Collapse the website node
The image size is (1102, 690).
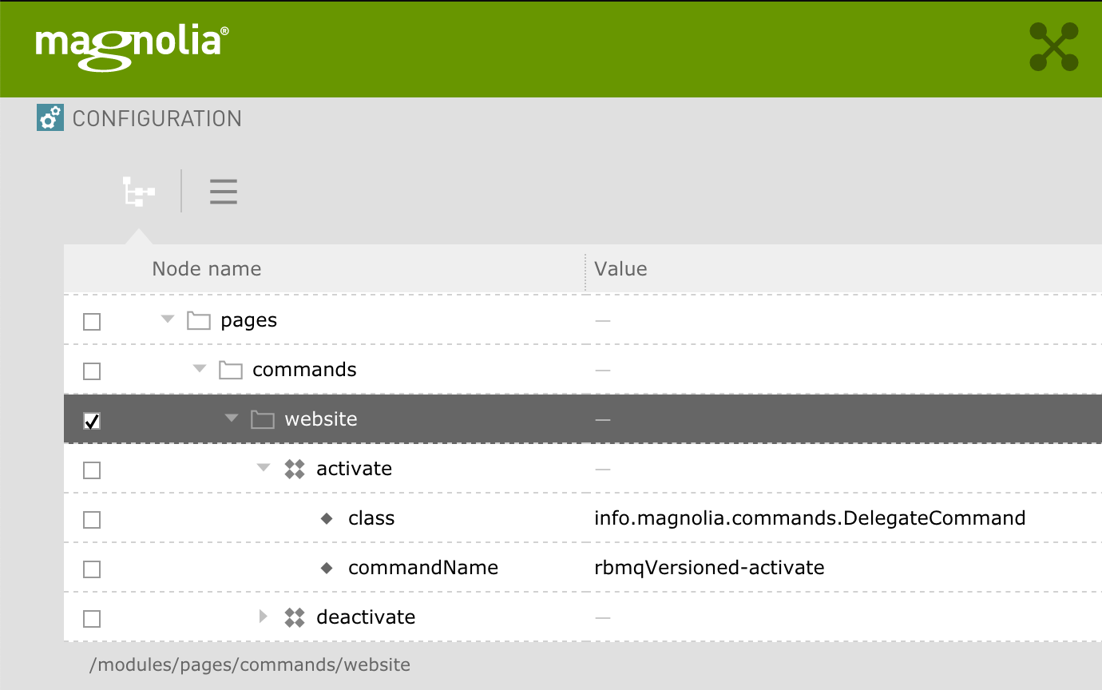(x=232, y=418)
